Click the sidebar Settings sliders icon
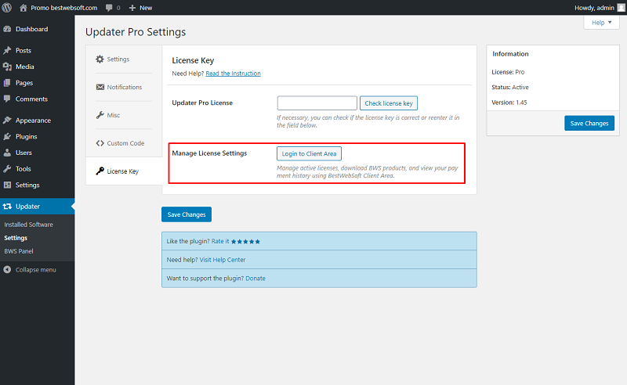627x385 pixels. (x=7, y=185)
